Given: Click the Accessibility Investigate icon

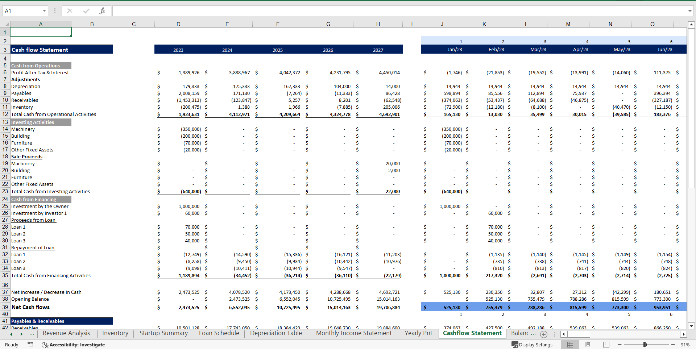Looking at the screenshot, I should click(x=45, y=345).
